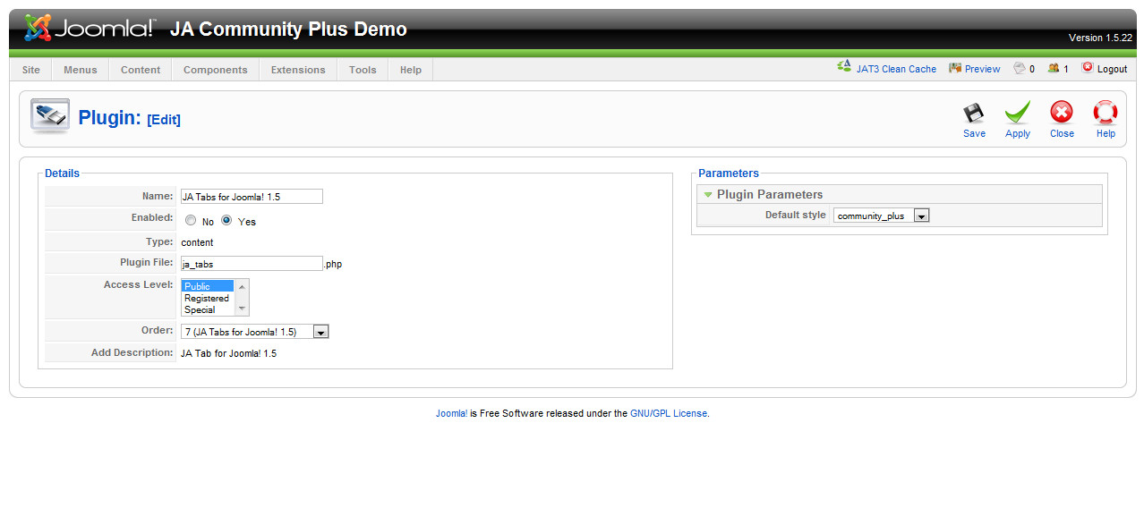Select the No radio button for Enabled

click(x=191, y=221)
